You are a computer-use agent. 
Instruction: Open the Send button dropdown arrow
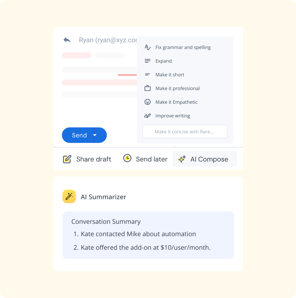coord(95,135)
